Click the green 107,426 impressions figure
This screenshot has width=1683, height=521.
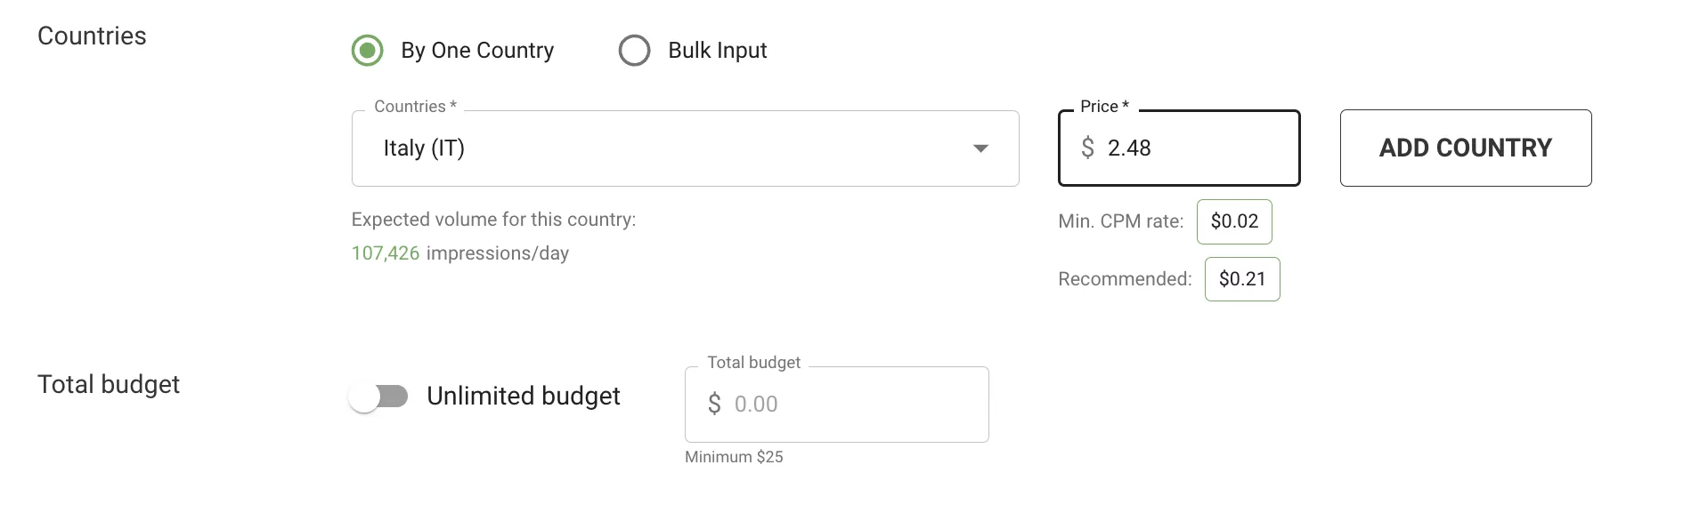tap(386, 252)
